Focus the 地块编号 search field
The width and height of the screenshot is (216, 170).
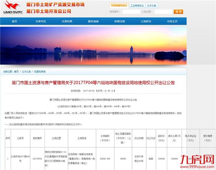(x=131, y=12)
